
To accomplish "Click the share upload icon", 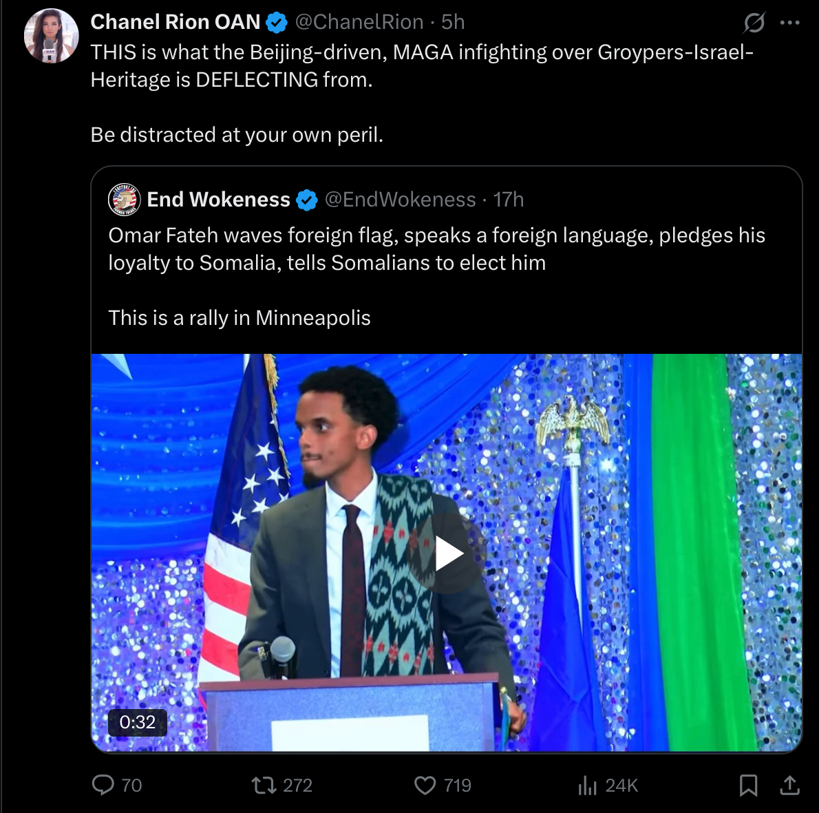I will coord(790,785).
